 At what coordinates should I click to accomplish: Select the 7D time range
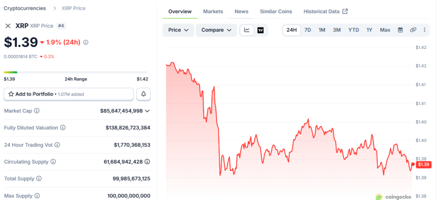click(308, 30)
